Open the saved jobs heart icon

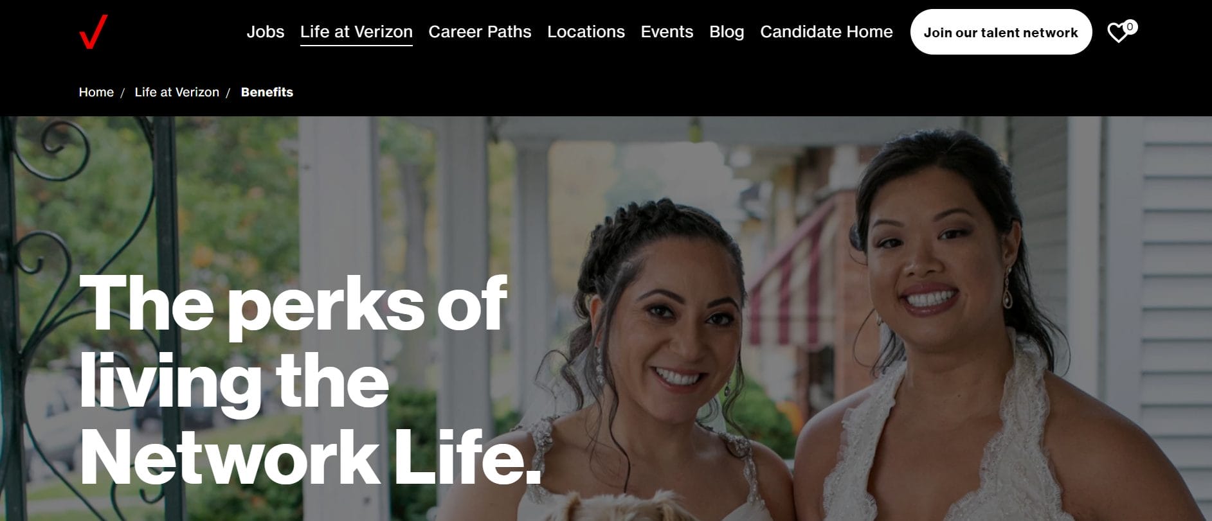click(1118, 33)
